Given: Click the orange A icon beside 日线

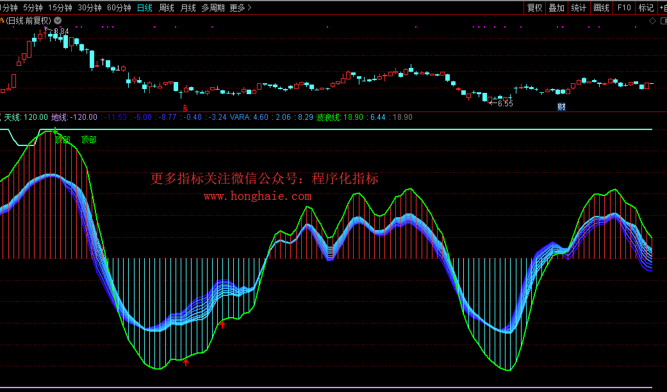Looking at the screenshot, I should (2, 20).
